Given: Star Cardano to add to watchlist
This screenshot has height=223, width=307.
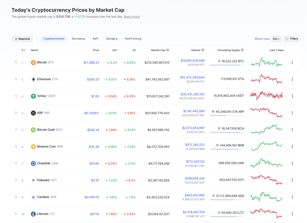Looking at the screenshot, I should point(16,197).
